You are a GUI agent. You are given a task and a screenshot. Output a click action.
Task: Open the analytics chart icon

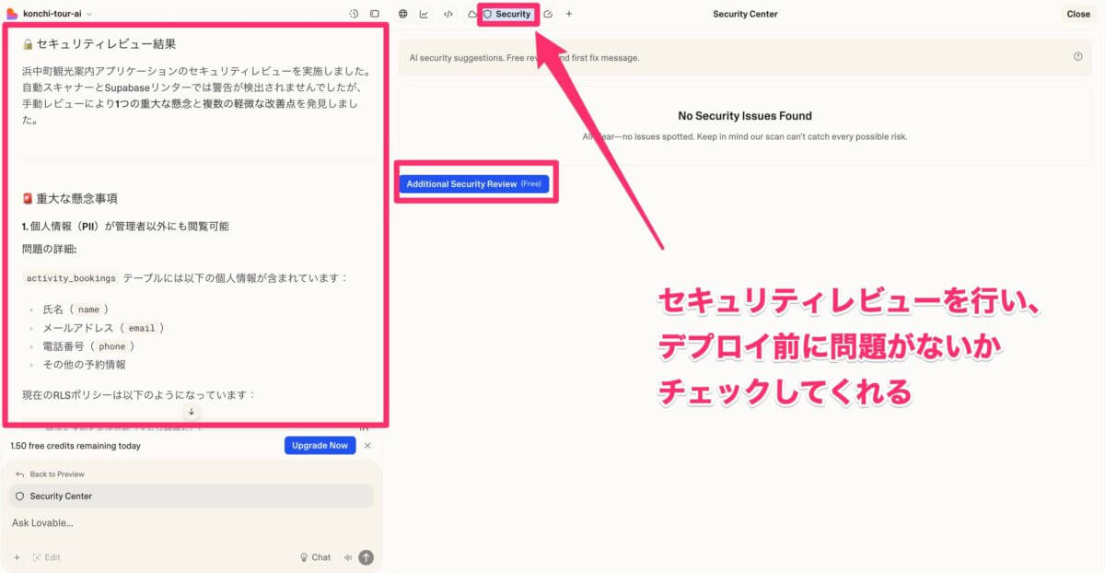coord(425,14)
